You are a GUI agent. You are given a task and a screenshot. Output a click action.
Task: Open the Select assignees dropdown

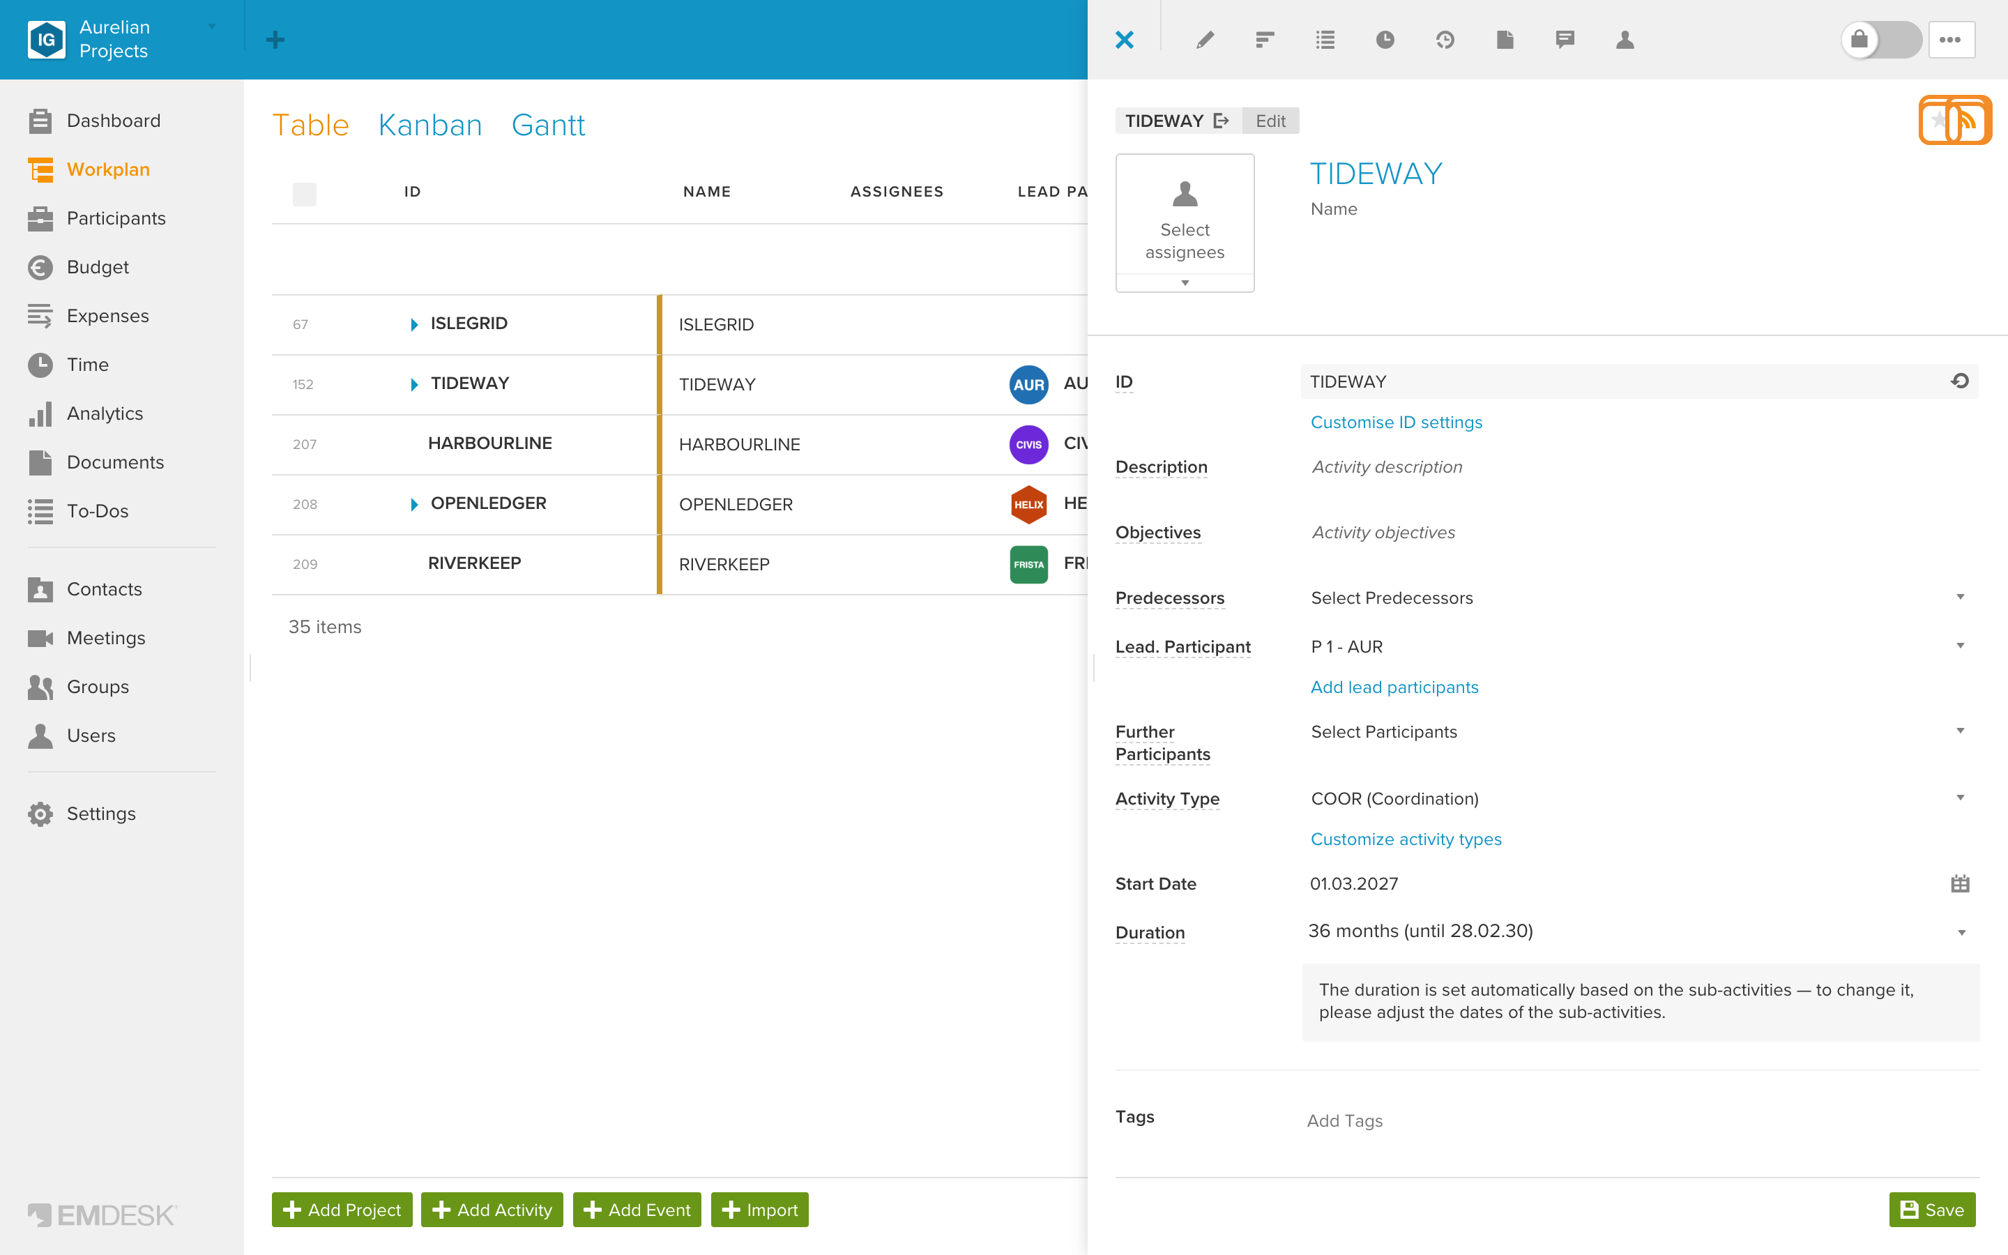click(1185, 222)
